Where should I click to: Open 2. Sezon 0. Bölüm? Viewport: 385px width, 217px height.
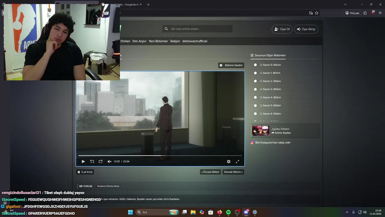270,65
